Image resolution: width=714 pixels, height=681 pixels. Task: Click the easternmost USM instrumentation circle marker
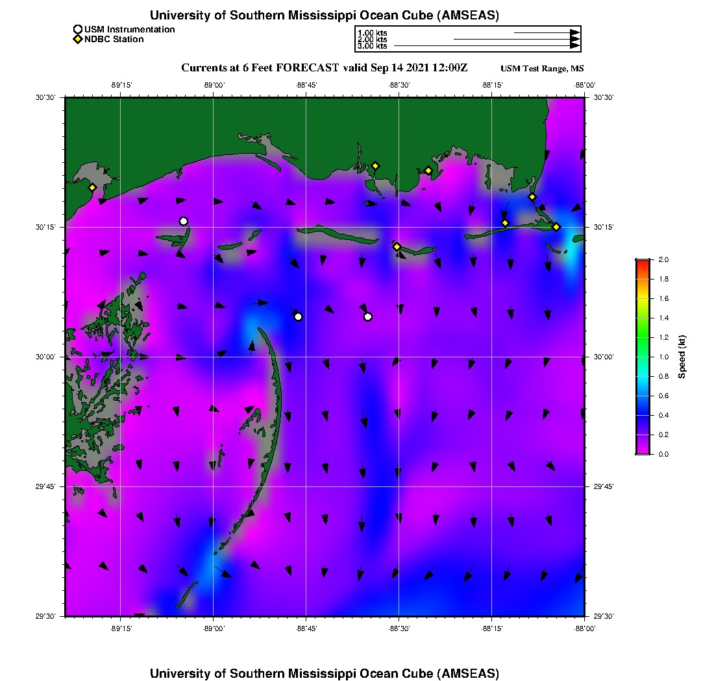click(368, 317)
